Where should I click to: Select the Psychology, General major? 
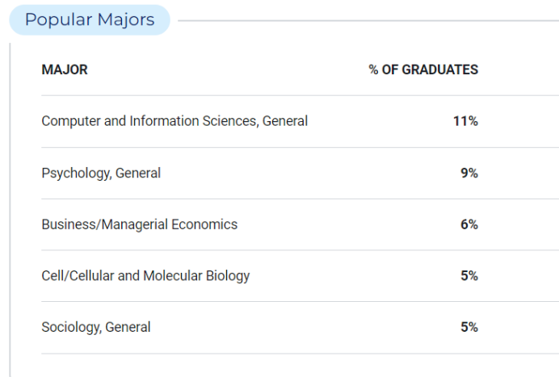(101, 174)
